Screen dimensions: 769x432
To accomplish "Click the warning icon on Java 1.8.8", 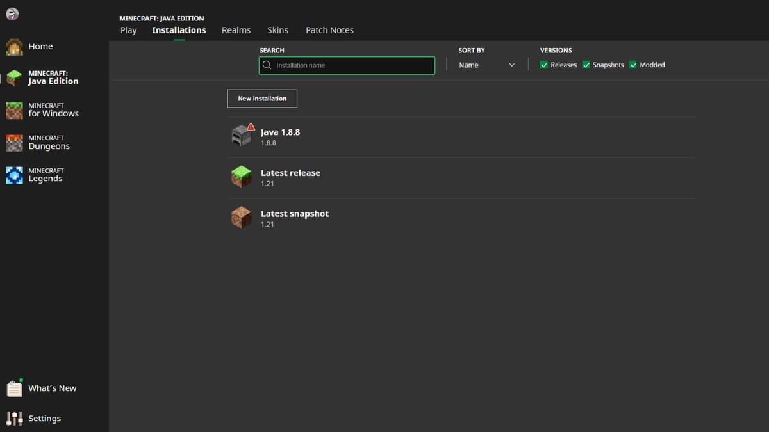I will click(x=251, y=127).
